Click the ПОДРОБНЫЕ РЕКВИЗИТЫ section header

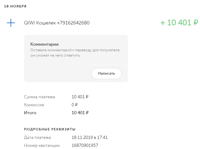click(x=50, y=129)
